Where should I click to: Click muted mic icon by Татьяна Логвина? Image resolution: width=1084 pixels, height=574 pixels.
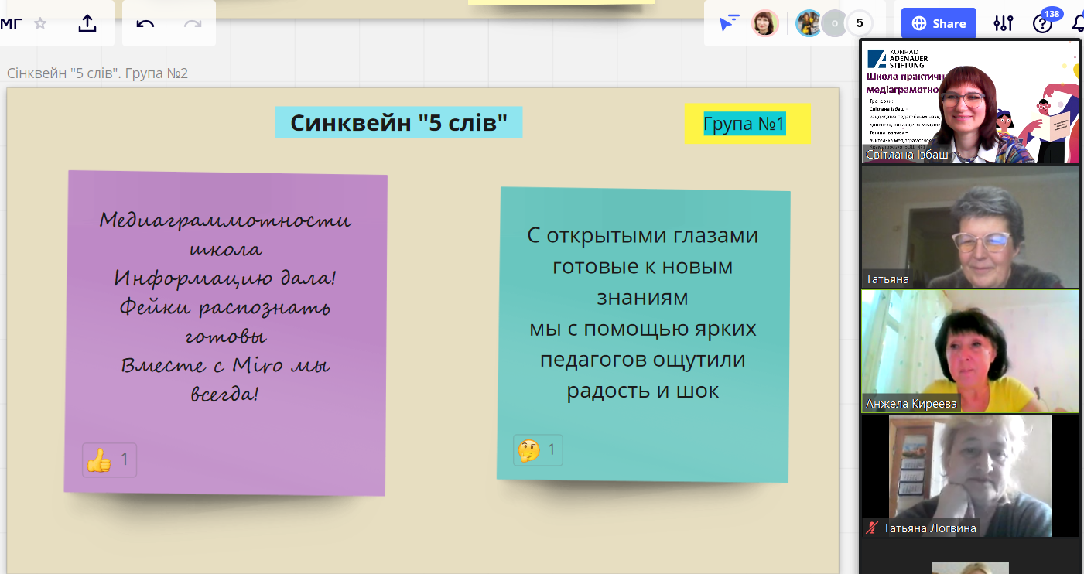pos(872,528)
